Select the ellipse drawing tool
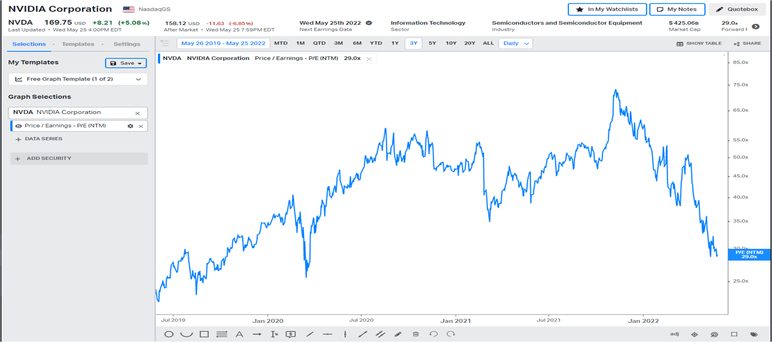Viewport: 772px width, 342px height. 169,334
